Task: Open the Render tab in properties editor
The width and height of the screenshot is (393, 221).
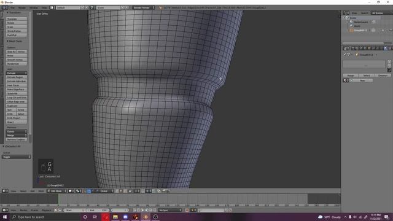Action: pyautogui.click(x=353, y=48)
